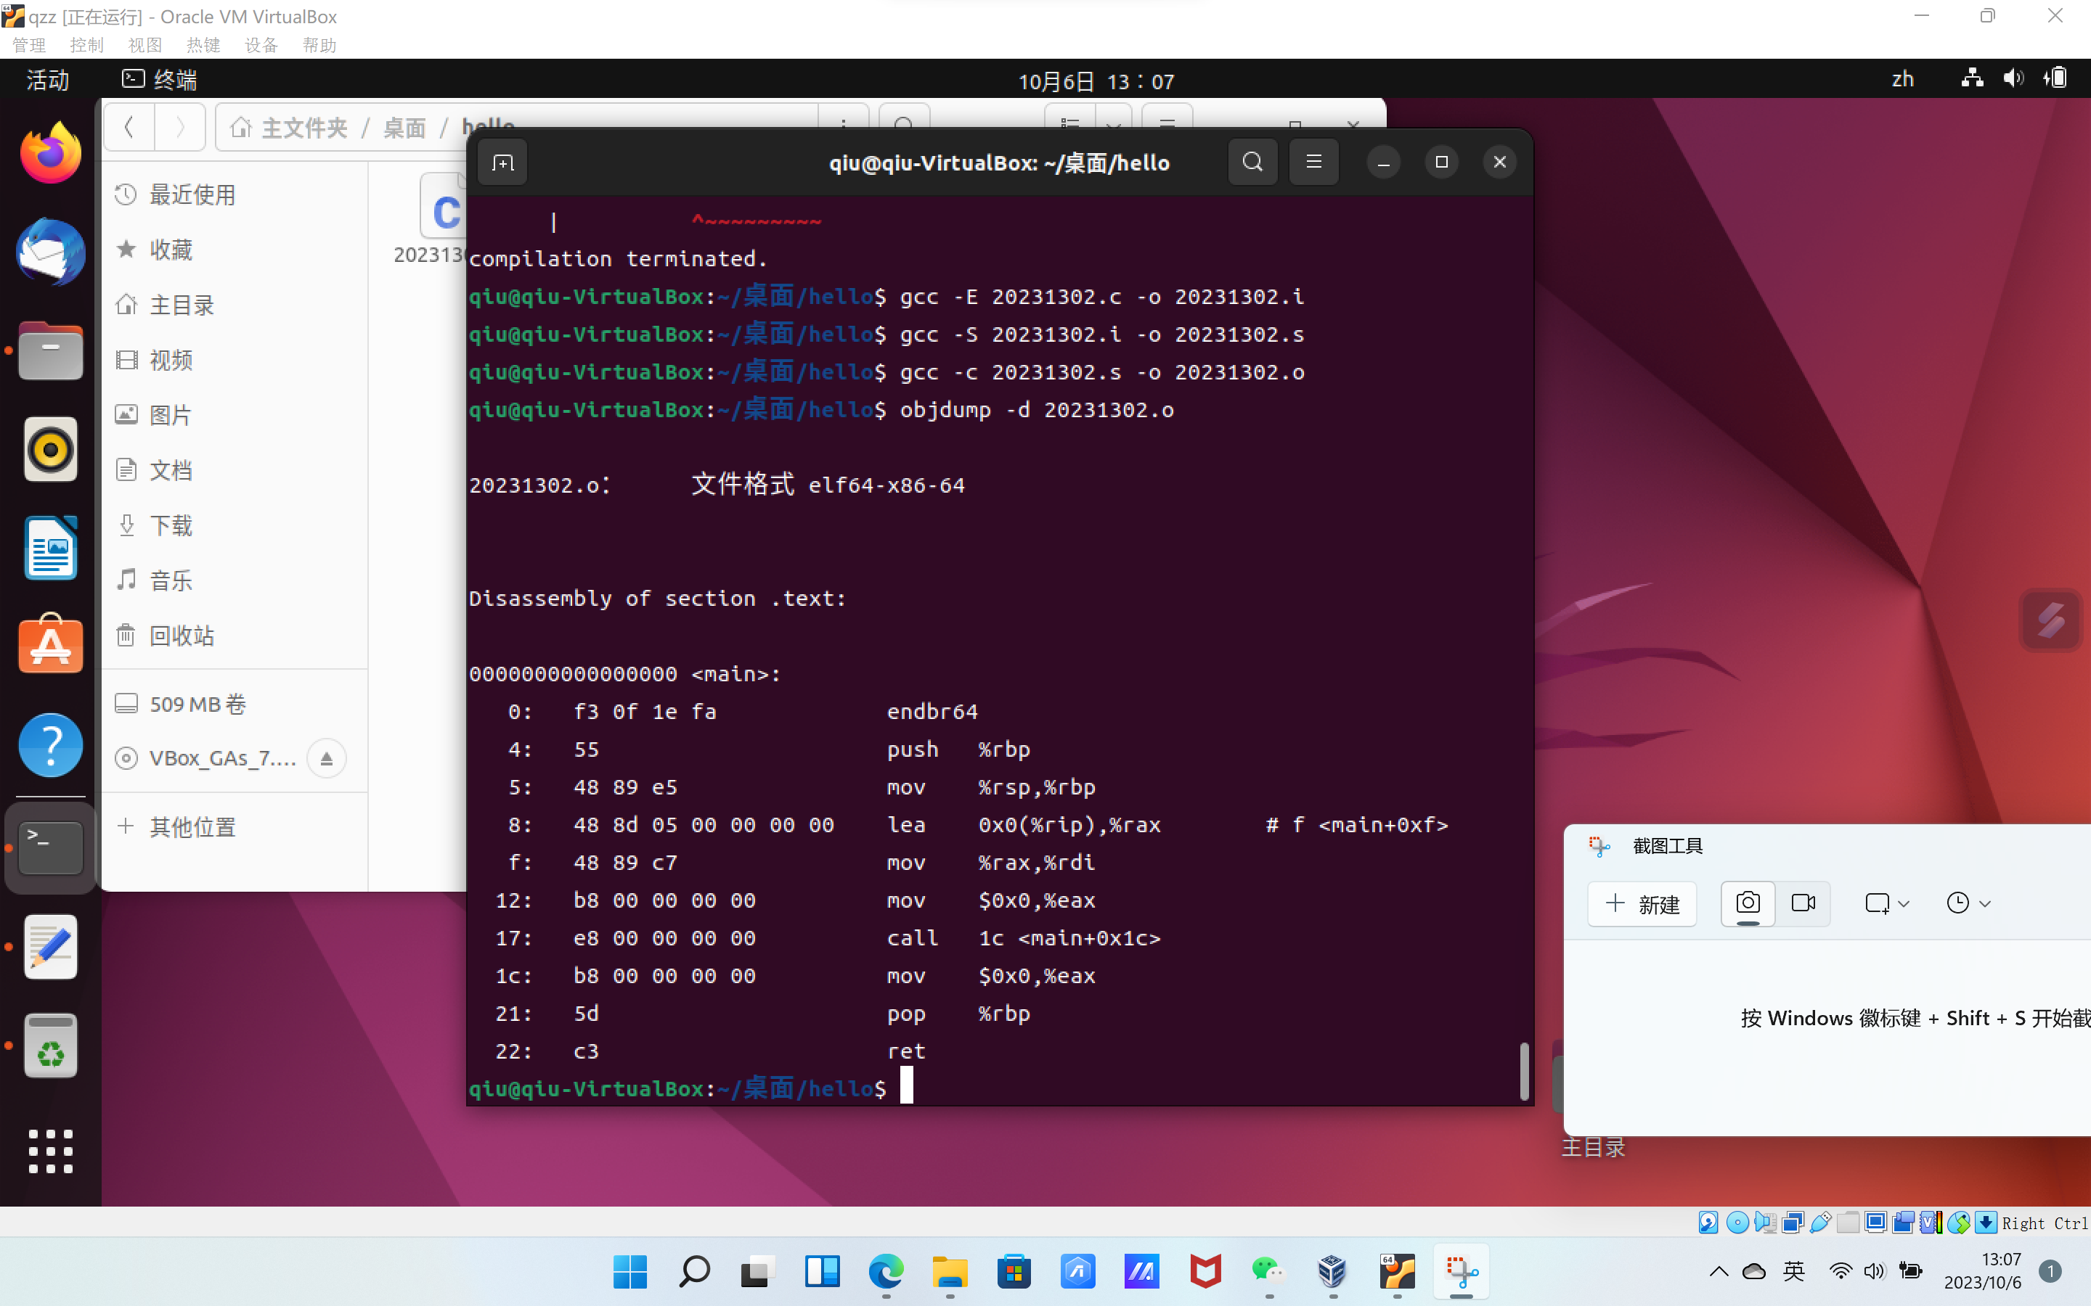Open the 509 MB 卷 volume
Image resolution: width=2091 pixels, height=1306 pixels.
[235, 704]
